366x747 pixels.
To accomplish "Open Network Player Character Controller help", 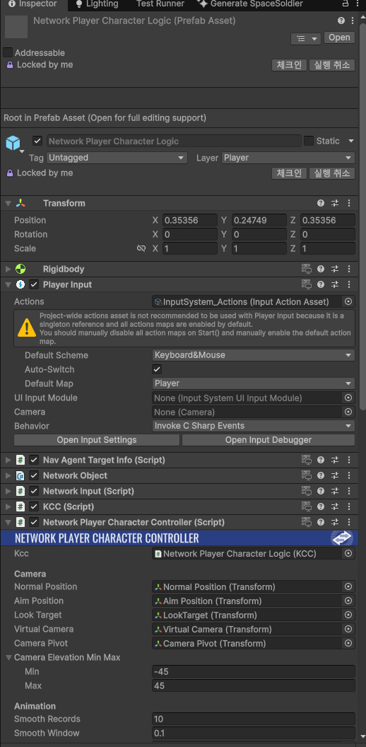I will point(321,522).
